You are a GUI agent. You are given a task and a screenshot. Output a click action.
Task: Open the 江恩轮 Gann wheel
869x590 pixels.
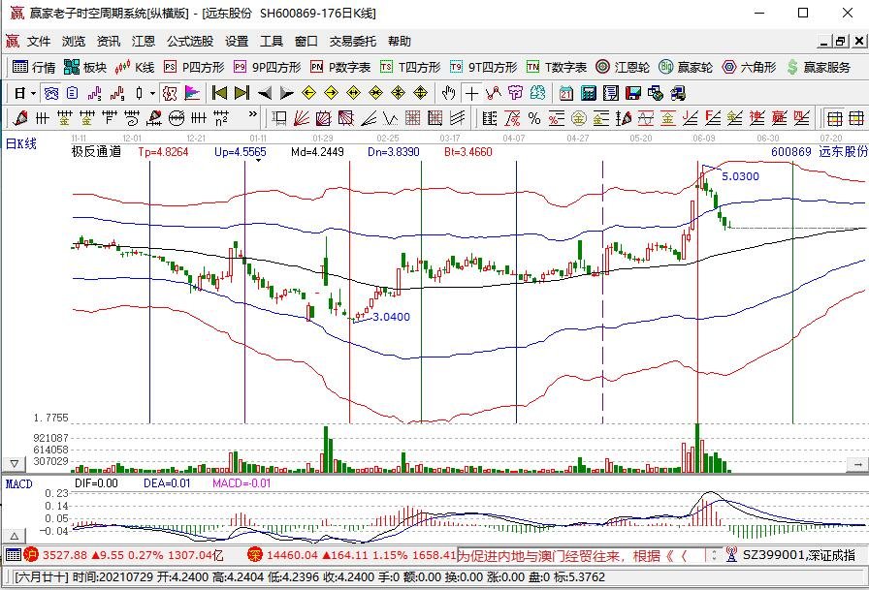coord(623,67)
